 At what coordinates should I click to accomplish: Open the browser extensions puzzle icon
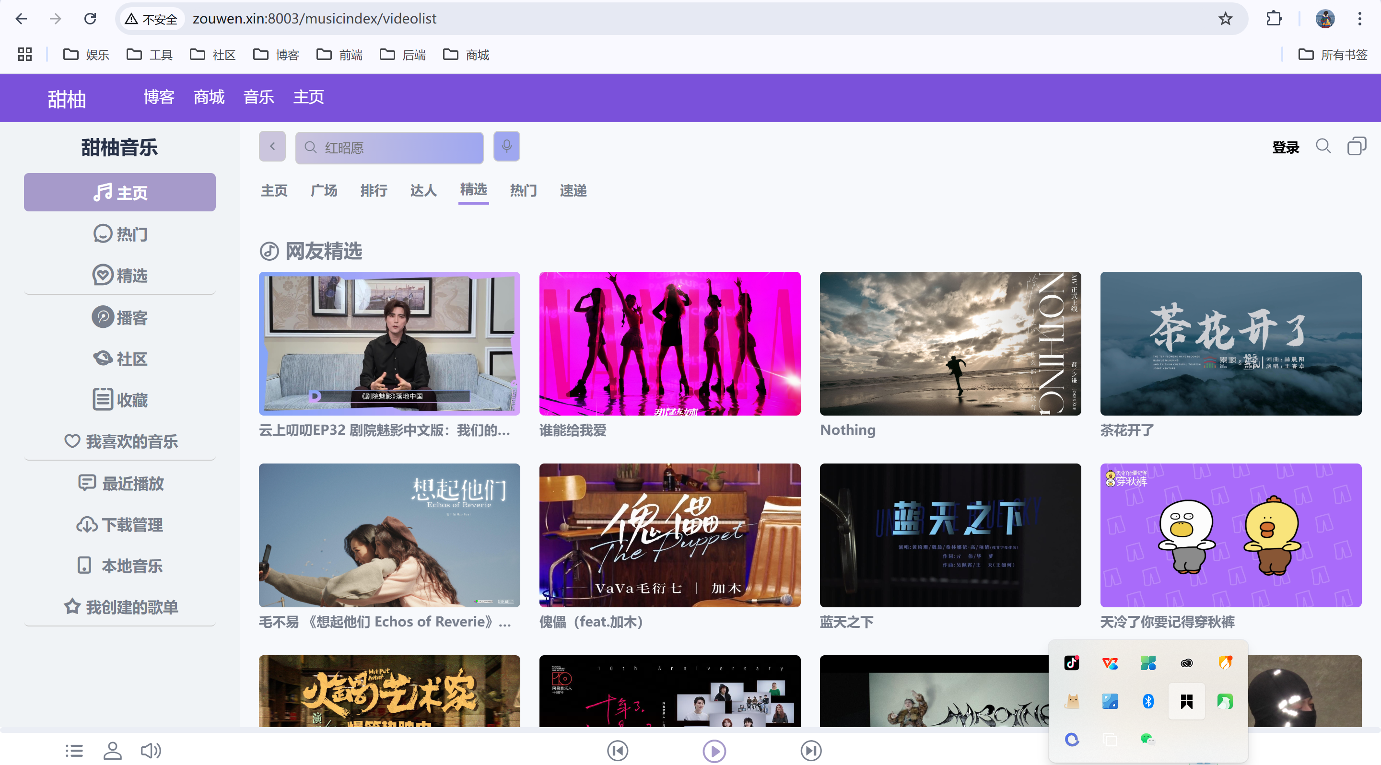click(x=1274, y=19)
